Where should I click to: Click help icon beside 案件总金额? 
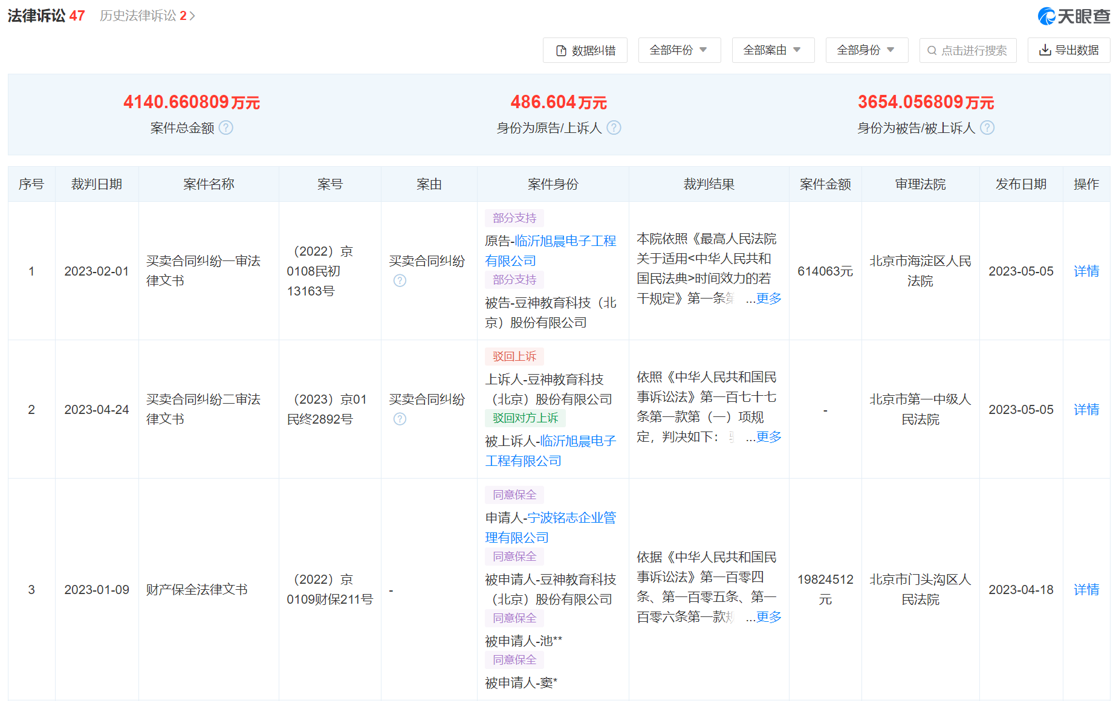point(226,128)
